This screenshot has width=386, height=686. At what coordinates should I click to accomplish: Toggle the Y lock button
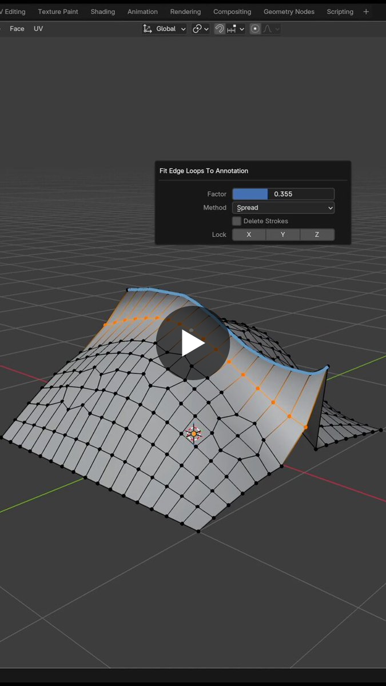coord(283,234)
